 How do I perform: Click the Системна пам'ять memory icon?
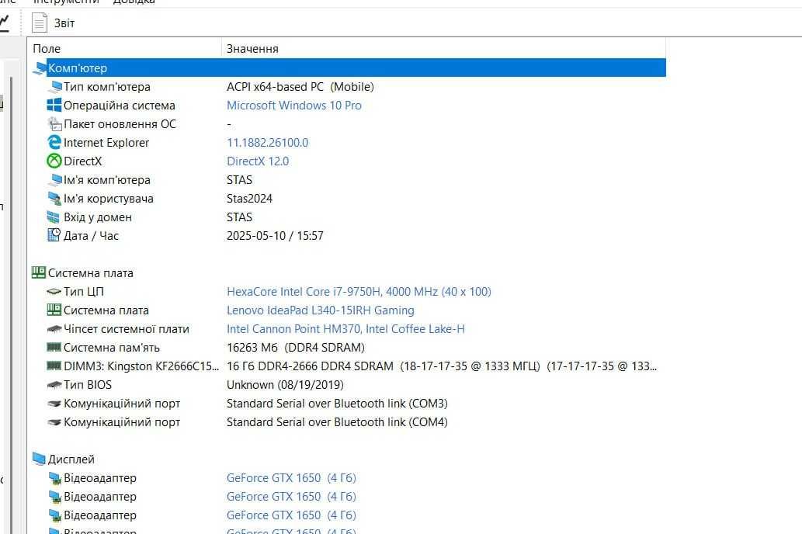pos(54,347)
